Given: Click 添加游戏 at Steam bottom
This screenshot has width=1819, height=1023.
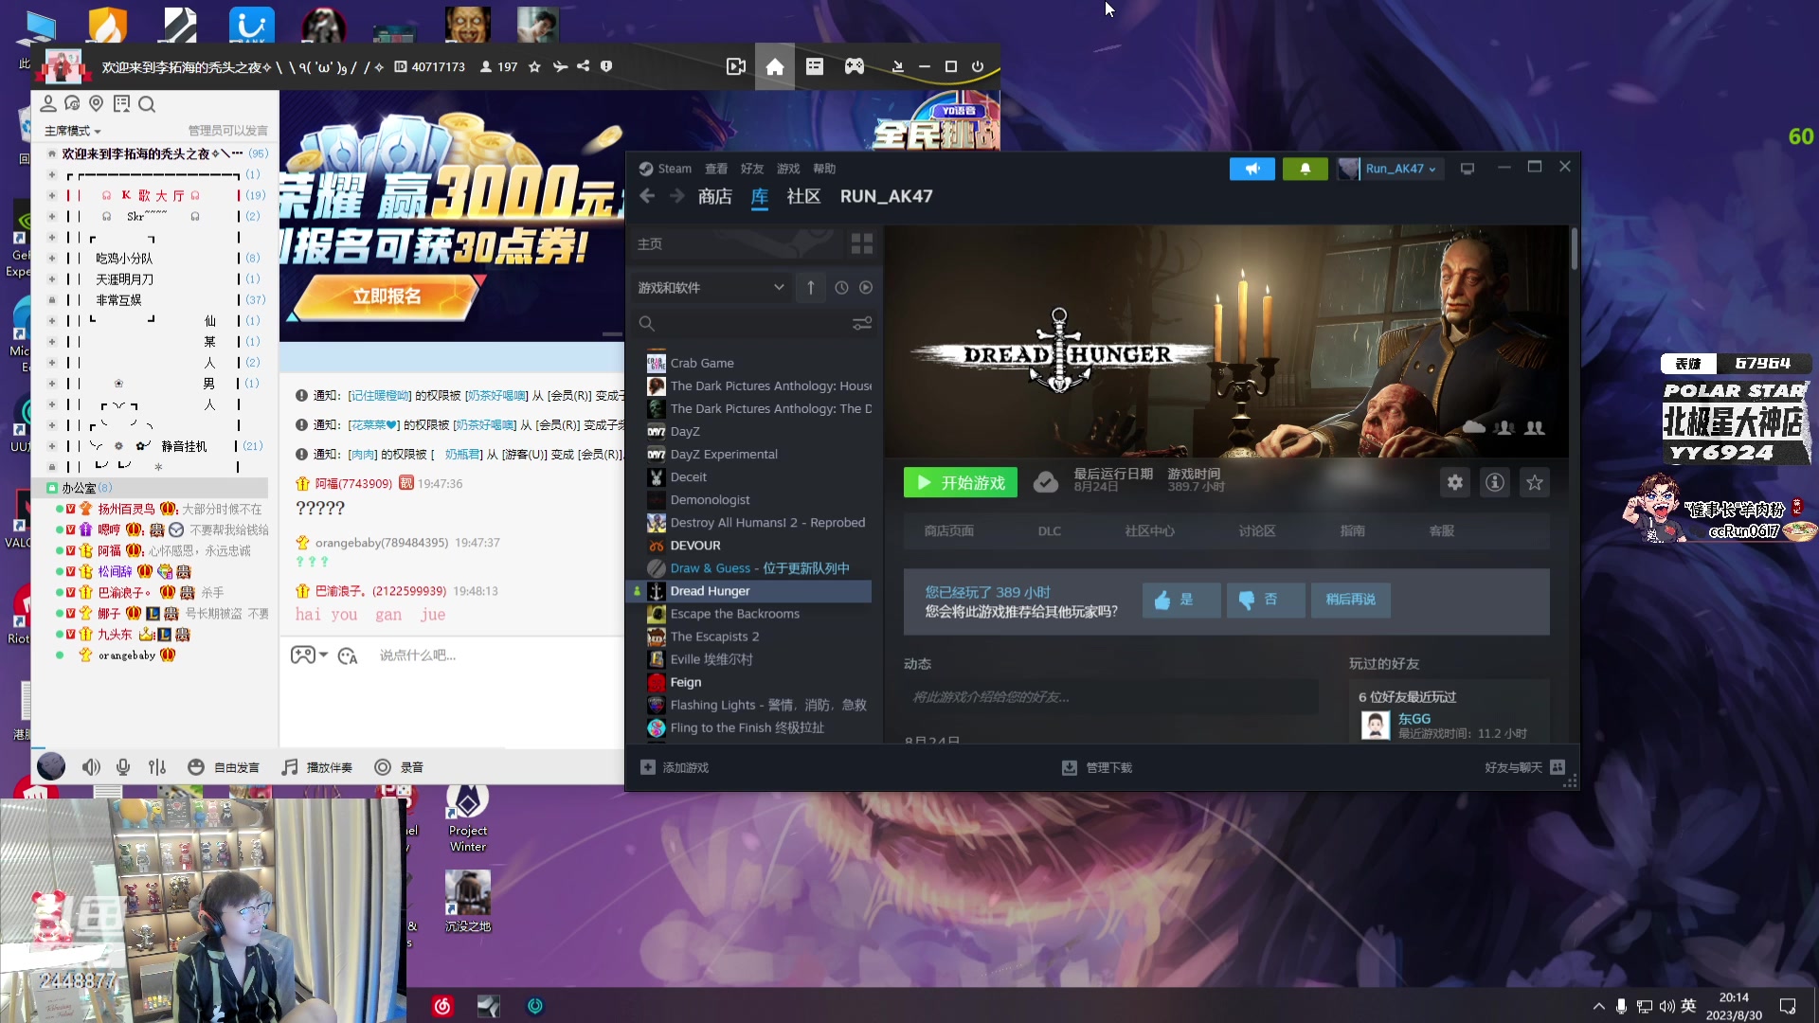Looking at the screenshot, I should pyautogui.click(x=675, y=767).
